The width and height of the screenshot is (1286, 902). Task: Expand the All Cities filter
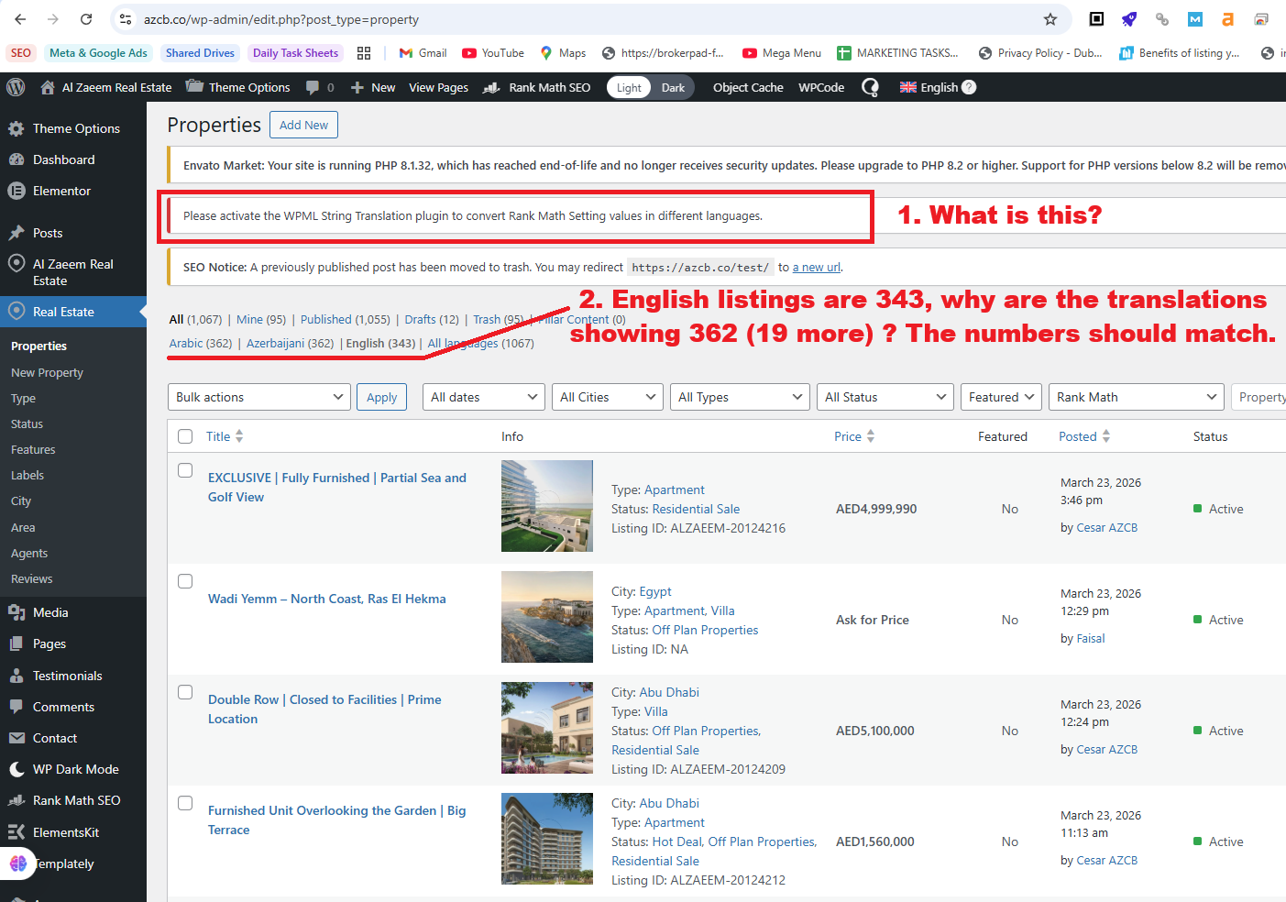tap(608, 397)
